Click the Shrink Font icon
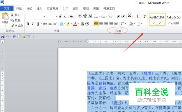 coord(65,16)
